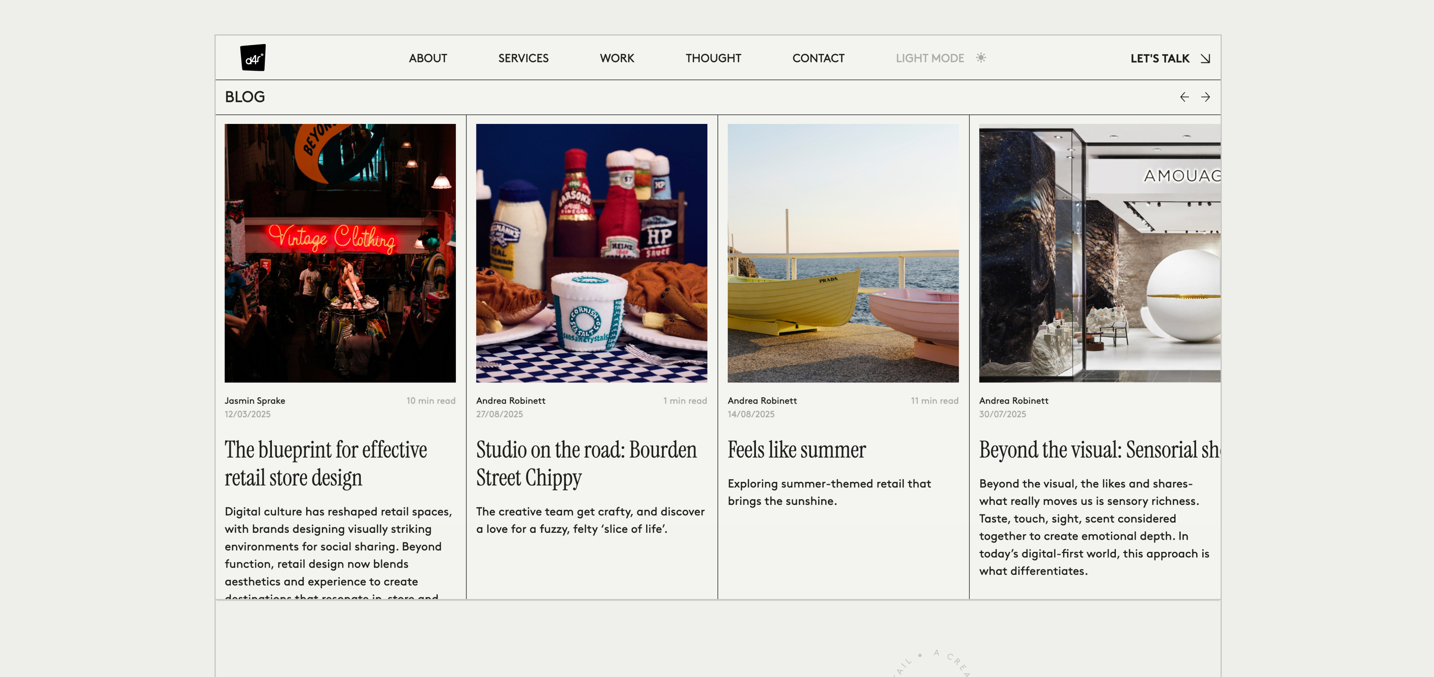
Task: Click the d4r logo icon
Action: [x=253, y=58]
